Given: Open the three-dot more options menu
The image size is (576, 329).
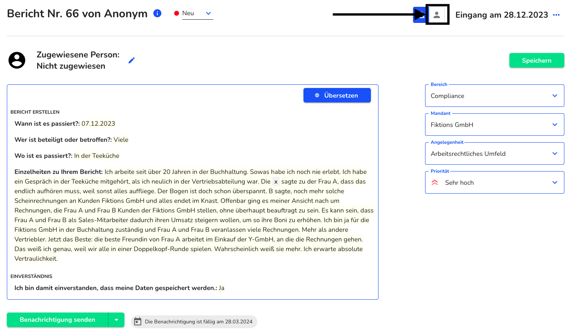Looking at the screenshot, I should pos(556,15).
